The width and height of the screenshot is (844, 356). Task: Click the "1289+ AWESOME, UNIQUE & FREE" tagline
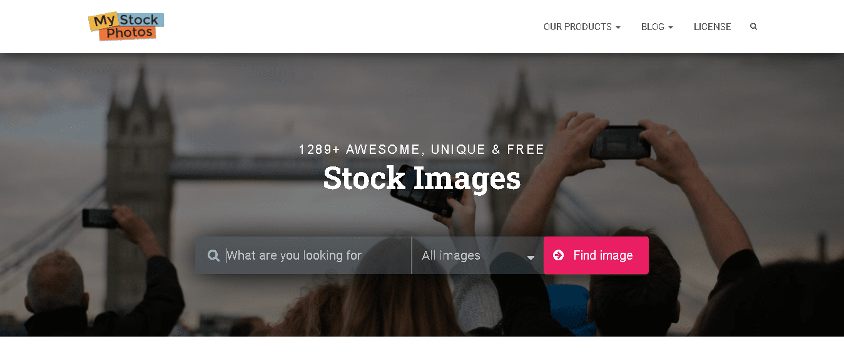pos(422,150)
